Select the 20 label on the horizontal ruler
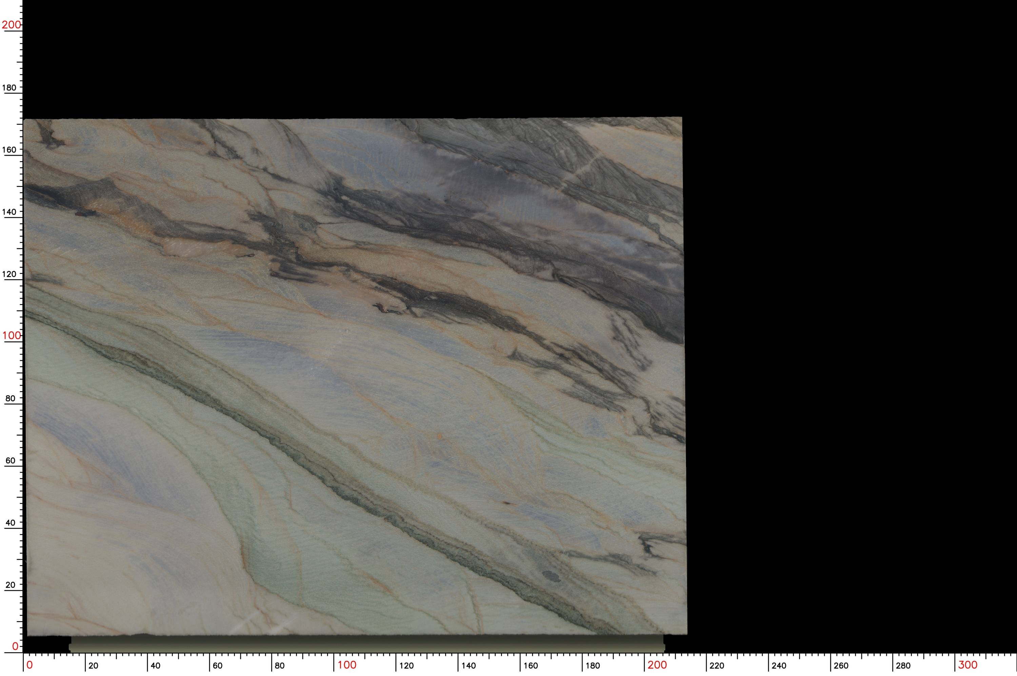This screenshot has height=676, width=1017. coord(93,665)
